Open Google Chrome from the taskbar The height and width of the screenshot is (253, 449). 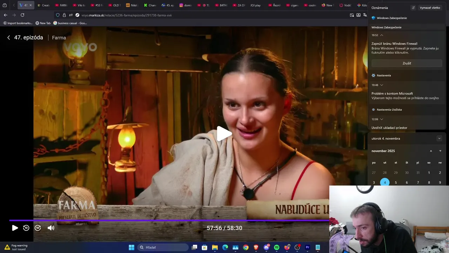click(x=246, y=247)
